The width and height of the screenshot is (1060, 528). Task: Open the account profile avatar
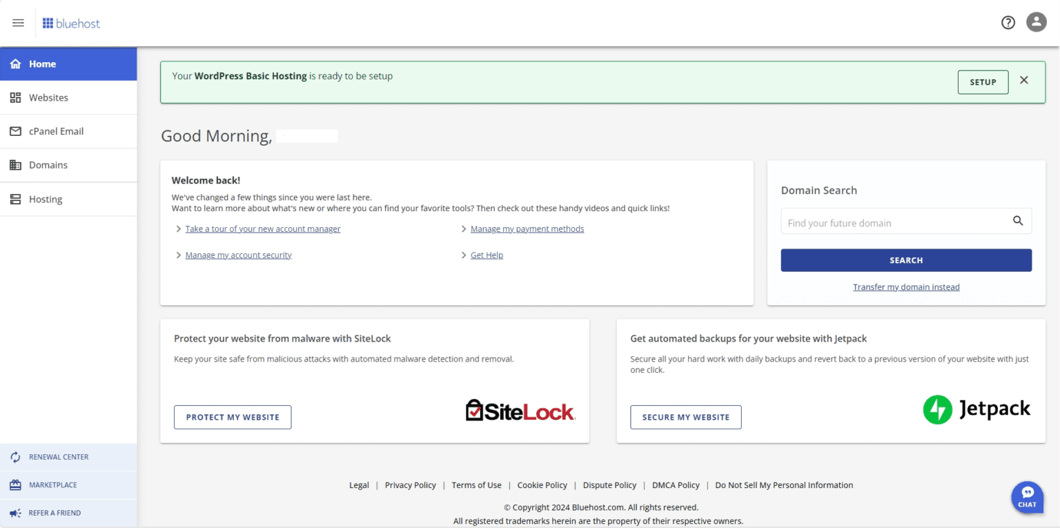click(1036, 21)
